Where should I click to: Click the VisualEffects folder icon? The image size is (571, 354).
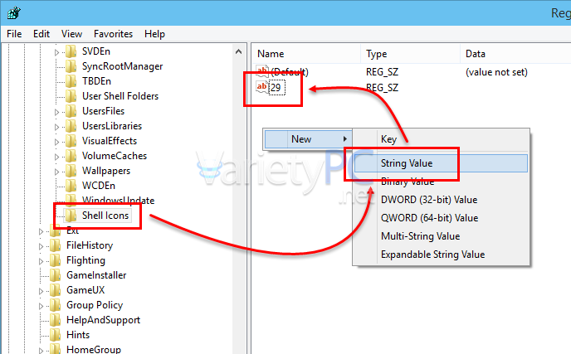pyautogui.click(x=71, y=141)
